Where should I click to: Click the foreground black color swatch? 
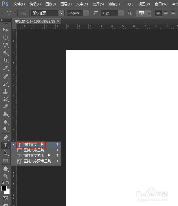4,188
